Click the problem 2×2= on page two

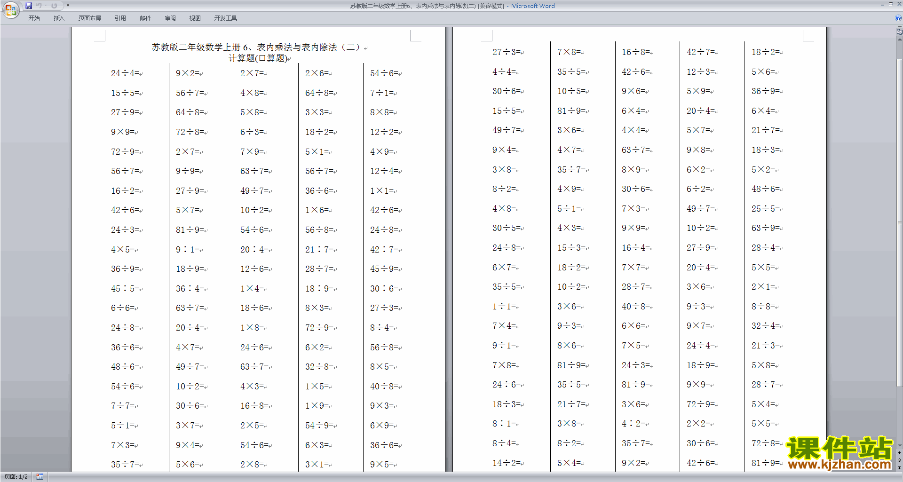pos(698,424)
